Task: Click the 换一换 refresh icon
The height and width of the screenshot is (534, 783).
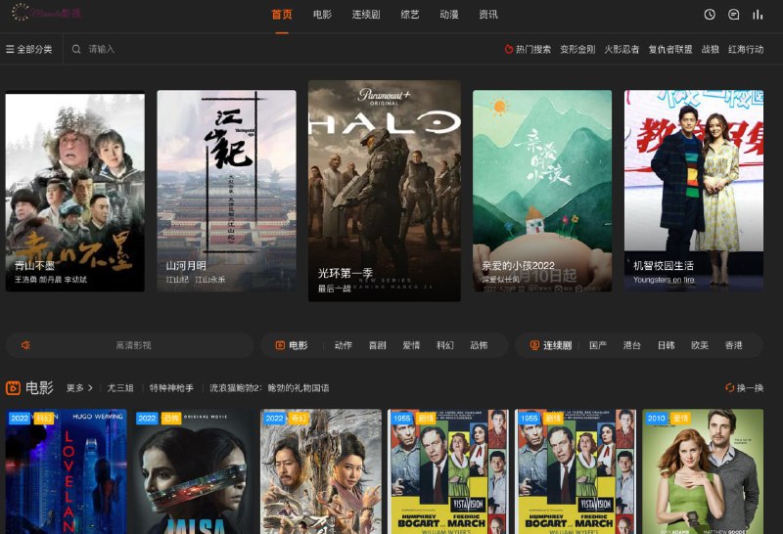Action: (x=729, y=387)
